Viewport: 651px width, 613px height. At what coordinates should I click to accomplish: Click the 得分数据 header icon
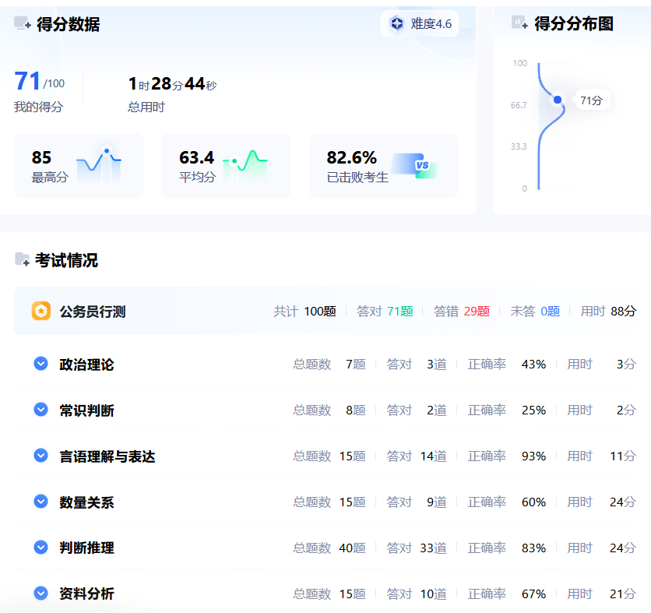coord(23,24)
